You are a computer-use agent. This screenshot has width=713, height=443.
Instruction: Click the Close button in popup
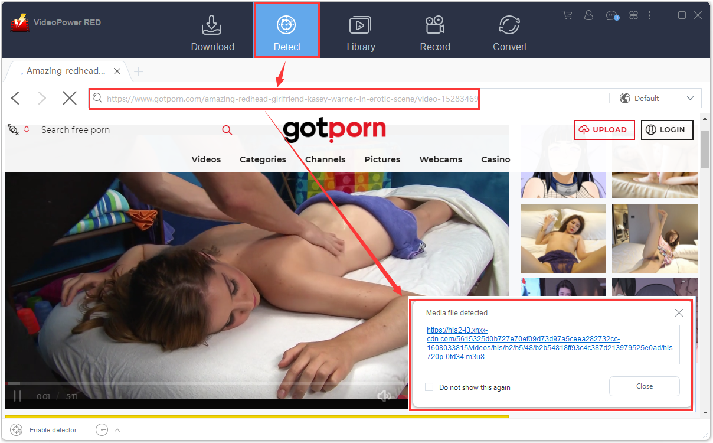[645, 386]
